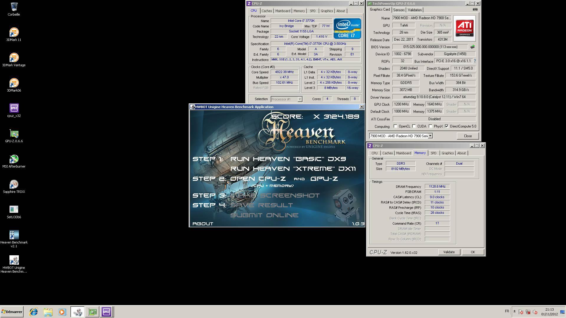Click the GPU-Z screenshot camera icon
This screenshot has width=566, height=318.
tap(475, 9)
